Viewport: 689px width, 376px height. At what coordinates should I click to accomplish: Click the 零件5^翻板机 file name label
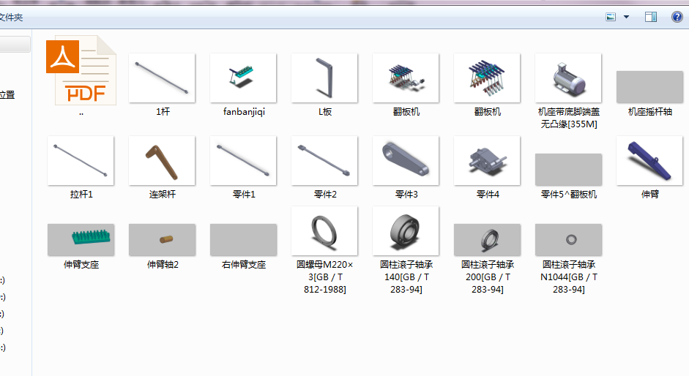[x=569, y=195]
